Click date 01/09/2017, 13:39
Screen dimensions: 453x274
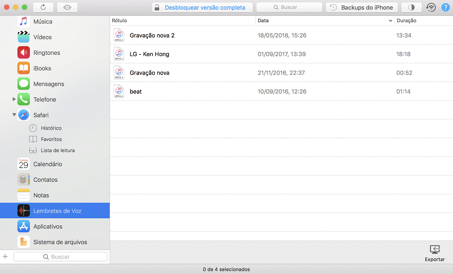point(282,54)
